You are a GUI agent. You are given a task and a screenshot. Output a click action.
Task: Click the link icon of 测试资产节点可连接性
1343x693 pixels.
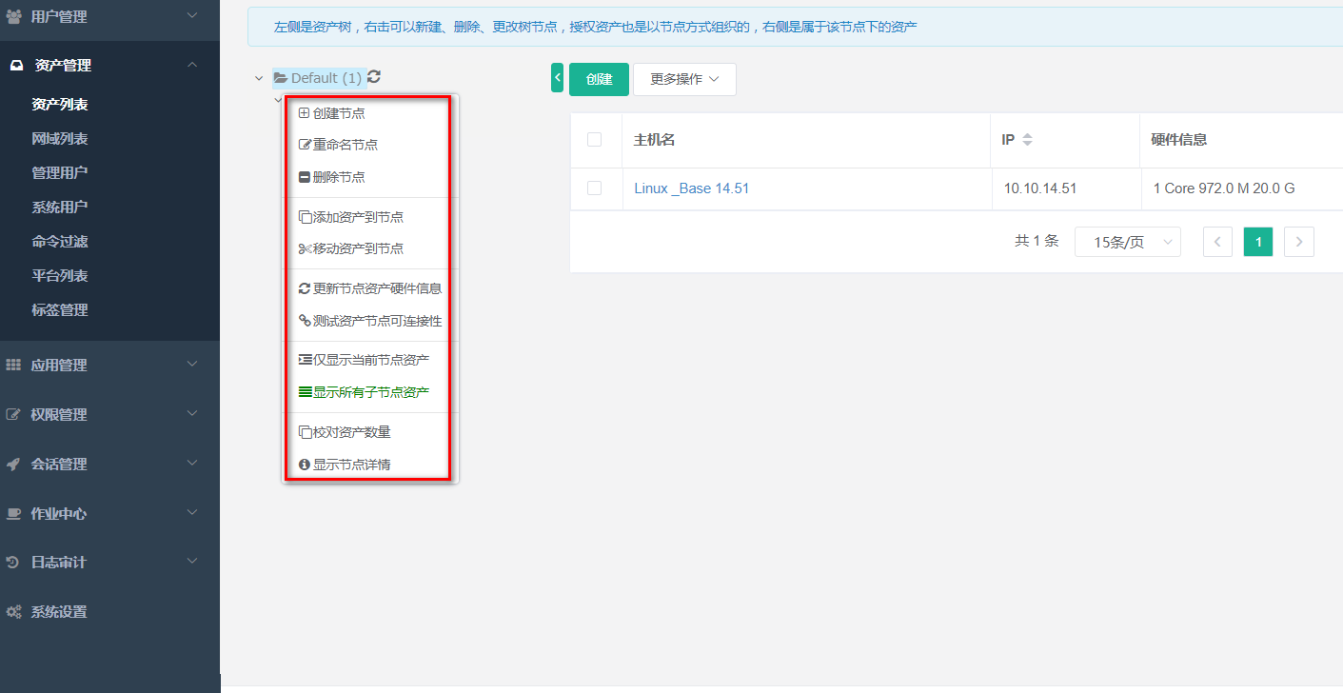pyautogui.click(x=305, y=321)
